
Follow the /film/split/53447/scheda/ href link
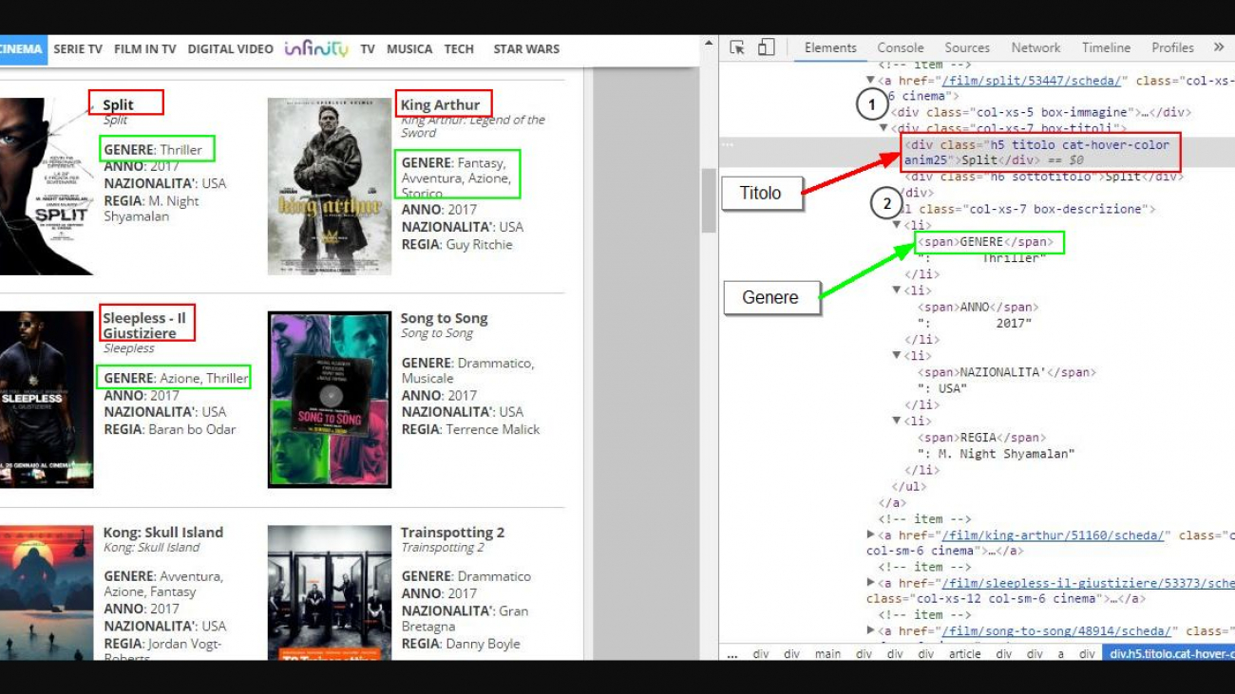point(1033,81)
